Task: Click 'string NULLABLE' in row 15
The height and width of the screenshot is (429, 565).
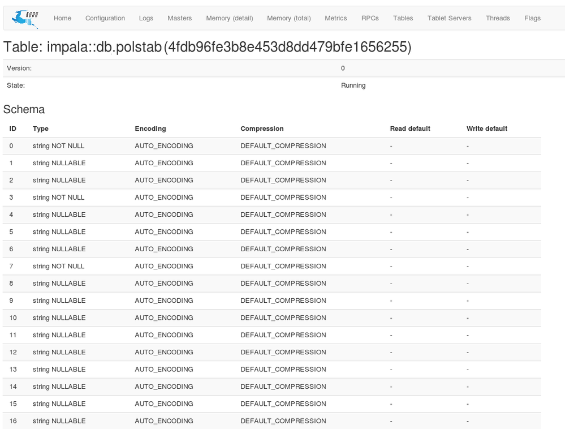Action: point(59,404)
